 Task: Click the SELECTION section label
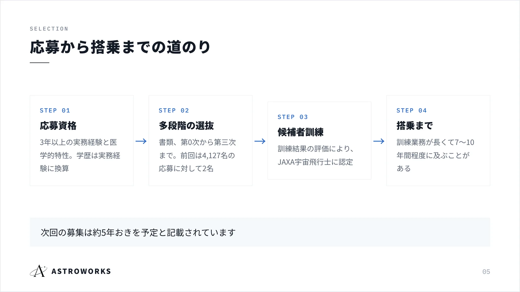pyautogui.click(x=49, y=29)
